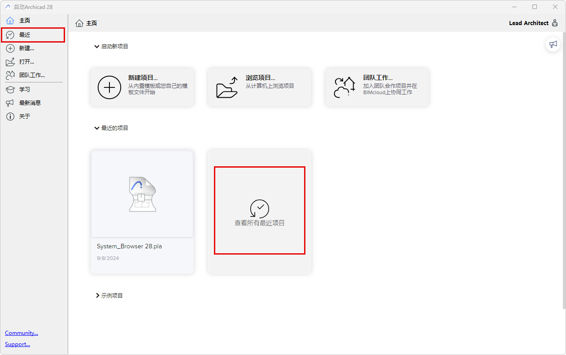The height and width of the screenshot is (355, 566).
Task: Click the cloud house icon on 团队工作 card
Action: click(x=344, y=87)
